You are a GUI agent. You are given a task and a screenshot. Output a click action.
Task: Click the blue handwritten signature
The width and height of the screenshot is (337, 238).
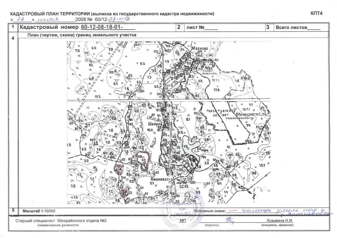pyautogui.click(x=229, y=220)
